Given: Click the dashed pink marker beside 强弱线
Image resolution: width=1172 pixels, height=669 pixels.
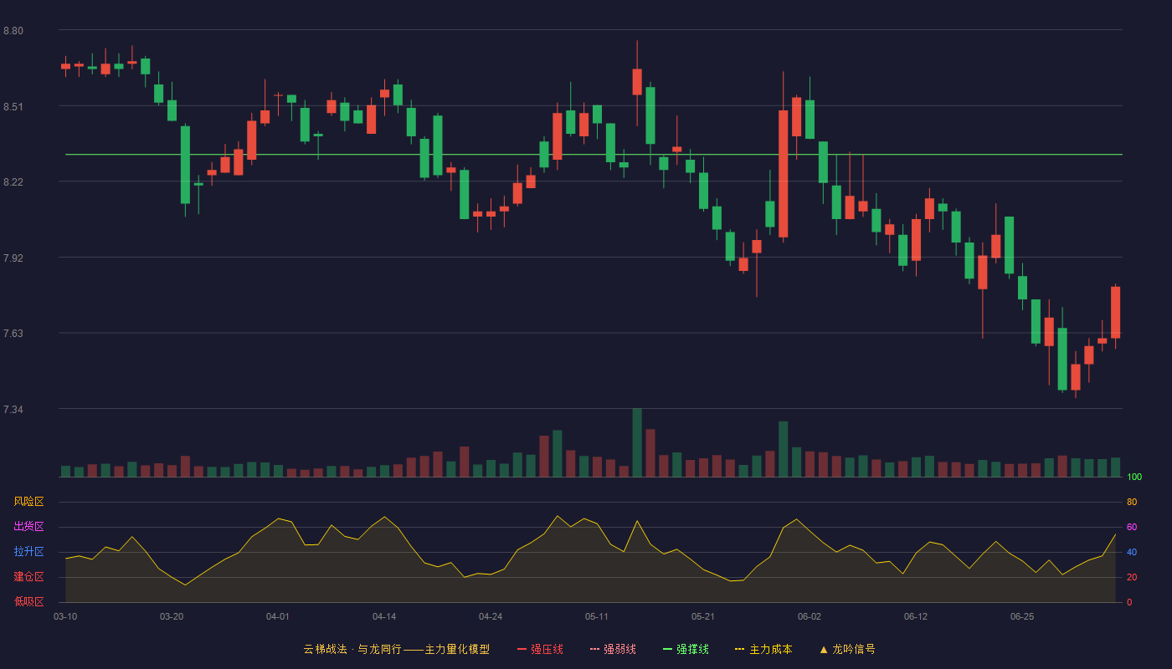Looking at the screenshot, I should point(595,649).
